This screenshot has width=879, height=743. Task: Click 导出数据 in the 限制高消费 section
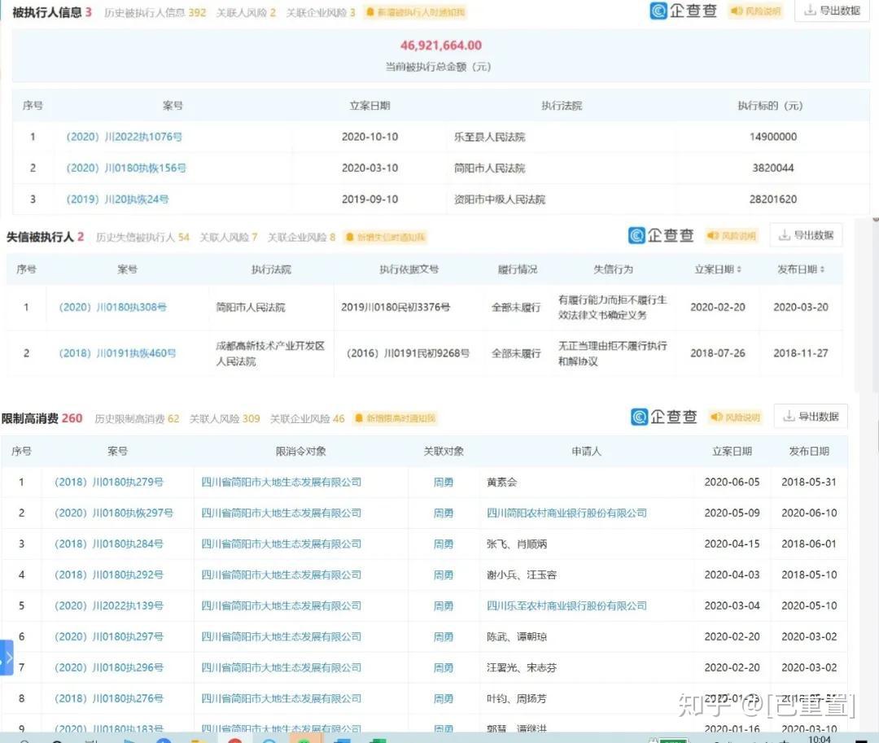[811, 417]
